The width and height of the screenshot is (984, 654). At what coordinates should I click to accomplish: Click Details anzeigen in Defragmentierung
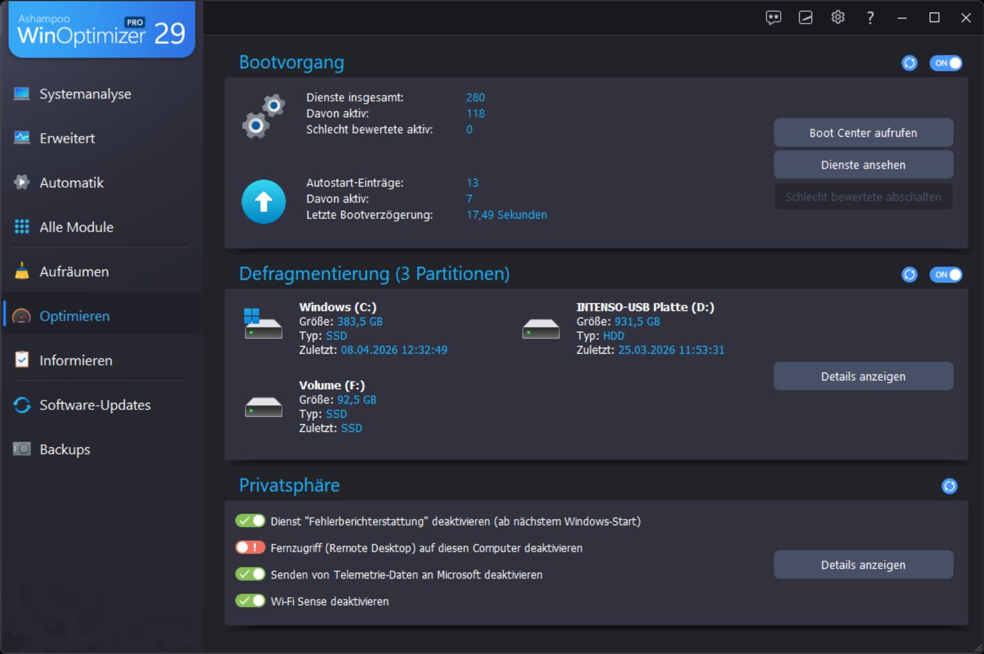(863, 376)
